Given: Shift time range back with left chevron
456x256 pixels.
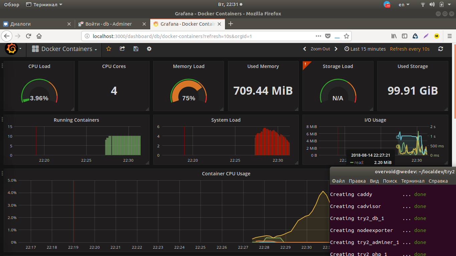Looking at the screenshot, I should tap(304, 49).
